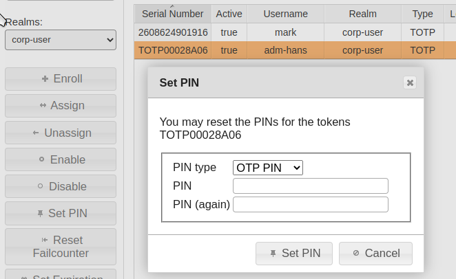Open Set PIN from the sidebar
Screen dimensions: 456x279
(61, 213)
